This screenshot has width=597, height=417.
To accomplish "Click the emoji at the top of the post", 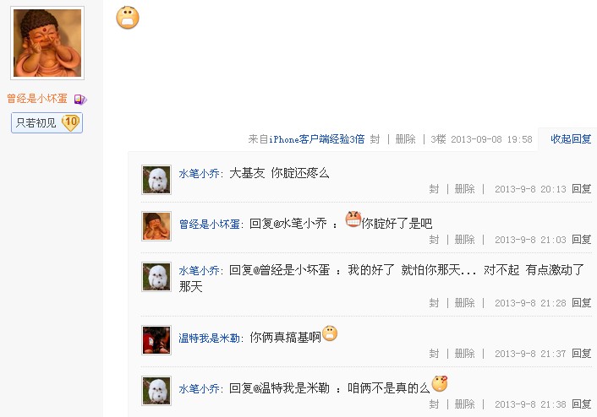I will click(128, 17).
